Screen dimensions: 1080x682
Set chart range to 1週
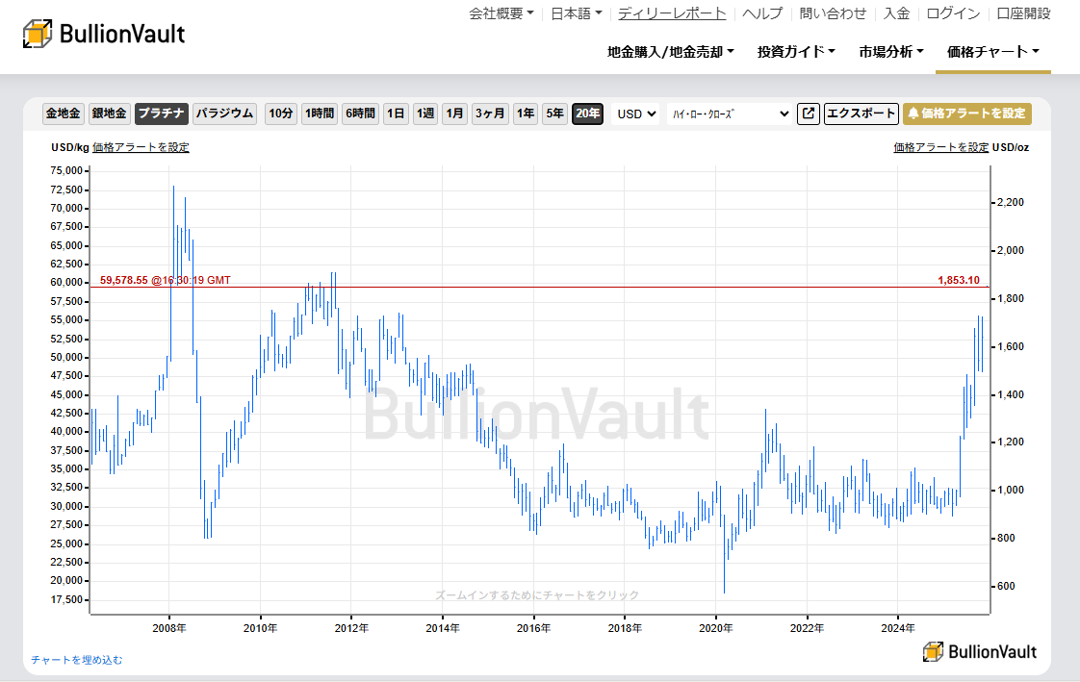tap(425, 114)
